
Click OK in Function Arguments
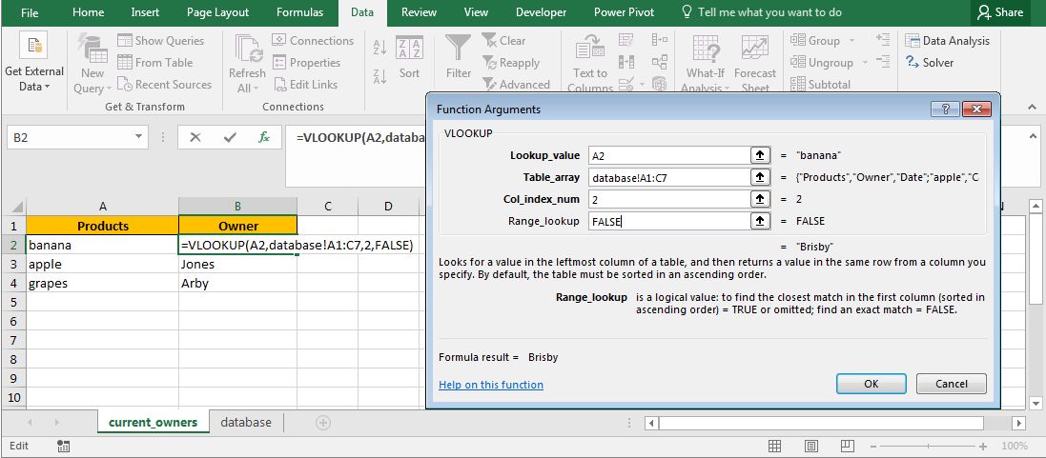pos(872,384)
